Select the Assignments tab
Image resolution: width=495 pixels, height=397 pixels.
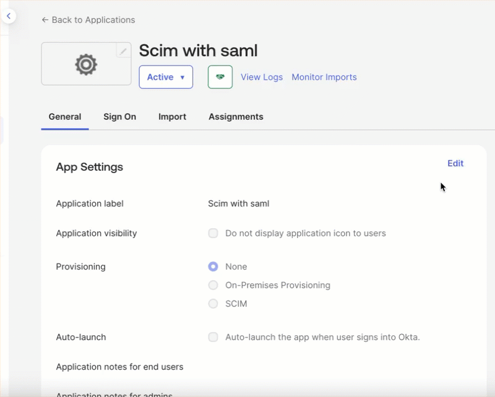point(235,116)
